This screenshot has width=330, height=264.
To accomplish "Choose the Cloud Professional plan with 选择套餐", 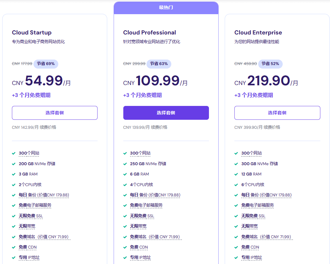I will tap(166, 113).
